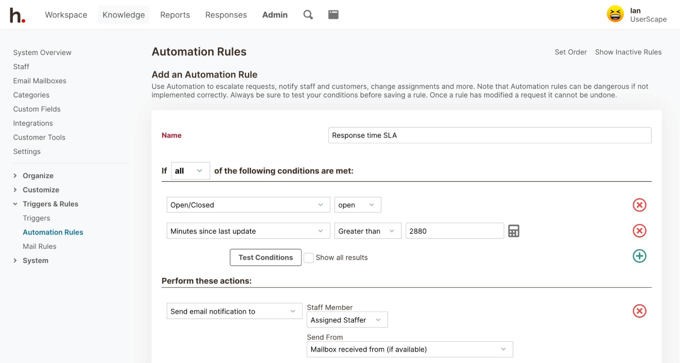The height and width of the screenshot is (363, 680).
Task: Open the Assigned Staffer dropdown
Action: [x=347, y=319]
